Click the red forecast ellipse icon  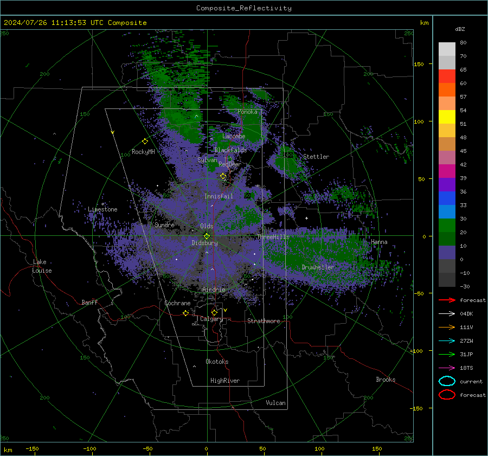[447, 395]
